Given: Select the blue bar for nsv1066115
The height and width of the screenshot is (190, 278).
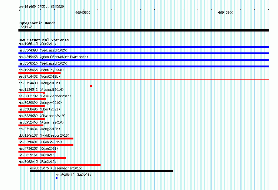Looking at the screenshot, I should click(144, 47).
